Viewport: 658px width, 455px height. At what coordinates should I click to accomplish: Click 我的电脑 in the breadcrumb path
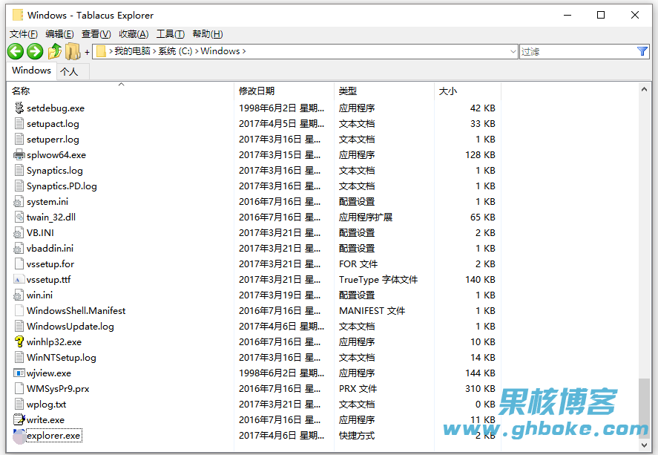click(x=132, y=51)
